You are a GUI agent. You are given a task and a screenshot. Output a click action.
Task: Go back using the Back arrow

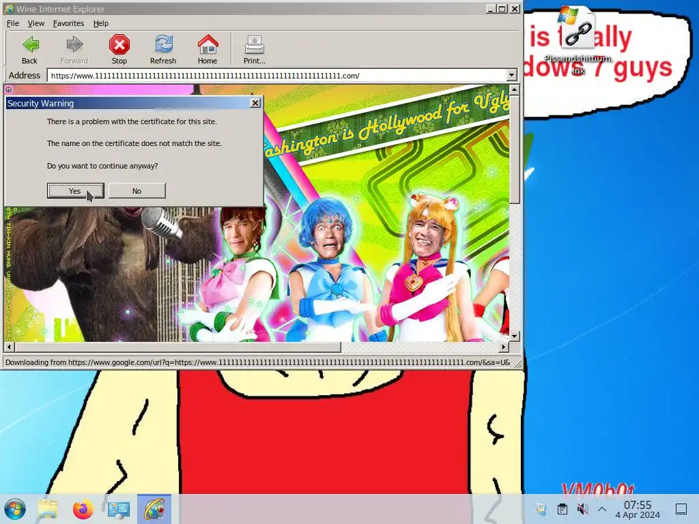(30, 49)
